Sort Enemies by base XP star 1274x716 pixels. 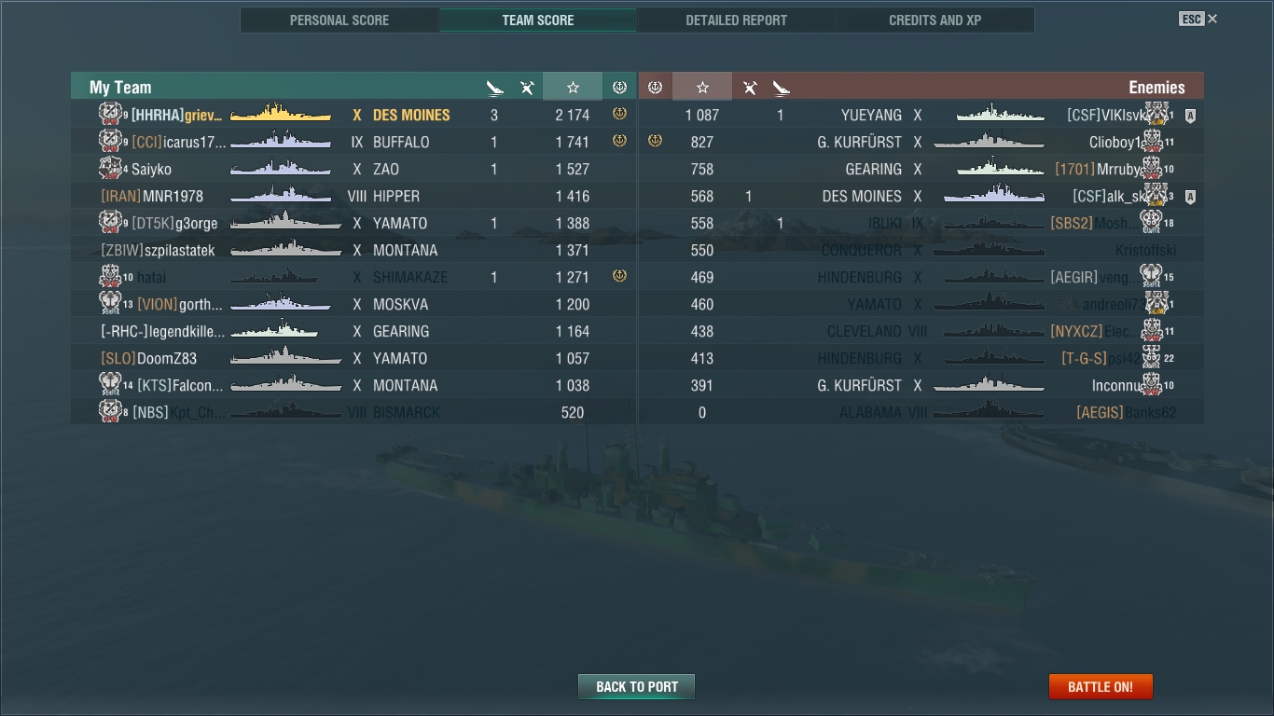point(702,87)
